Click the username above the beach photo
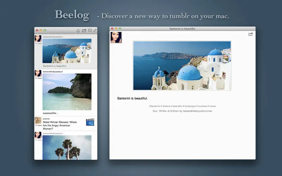This screenshot has width=282, height=176. pyautogui.click(x=53, y=71)
